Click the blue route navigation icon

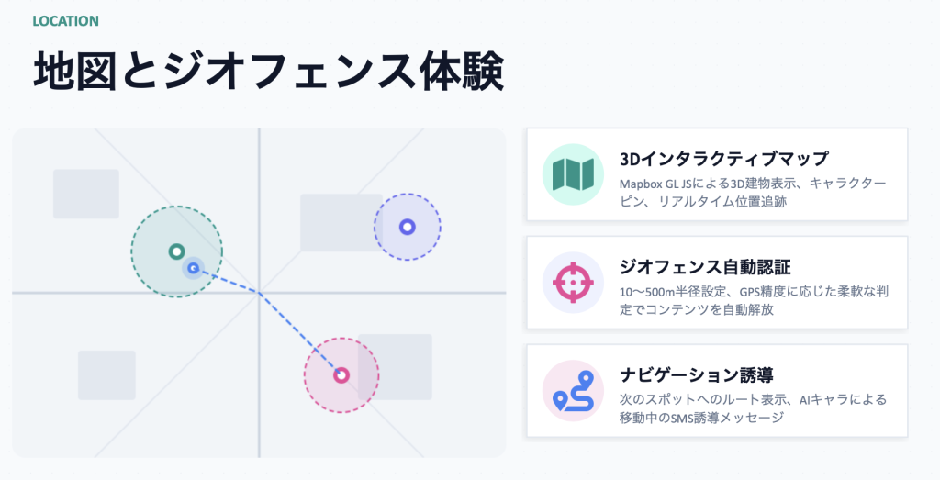click(x=573, y=391)
